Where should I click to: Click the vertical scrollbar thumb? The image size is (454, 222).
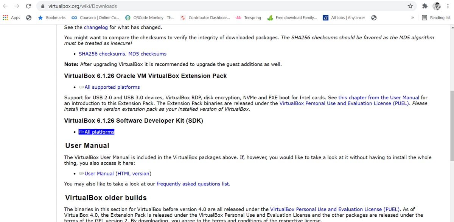tap(452, 125)
